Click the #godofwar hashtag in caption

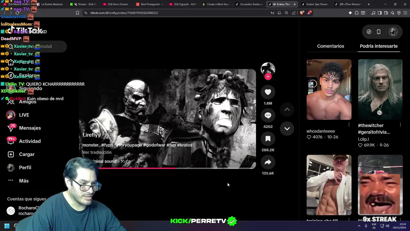[154, 145]
